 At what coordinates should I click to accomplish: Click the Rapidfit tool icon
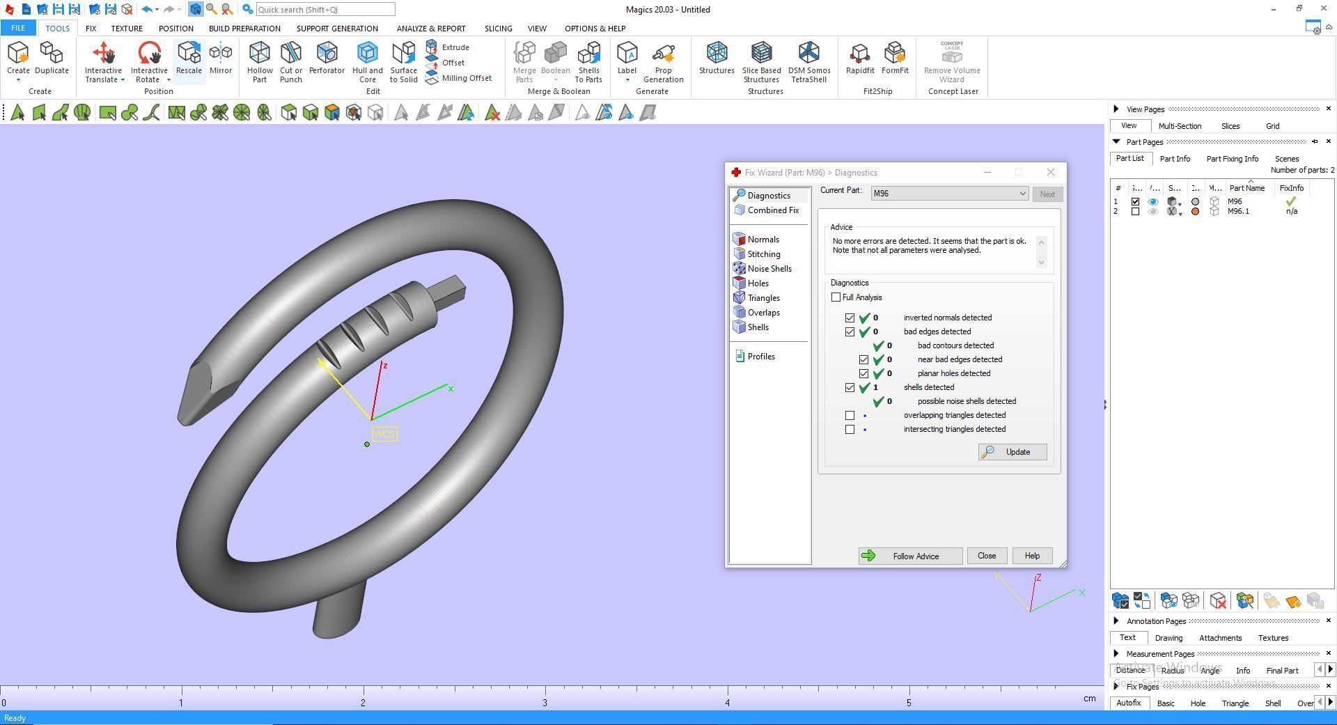tap(860, 58)
